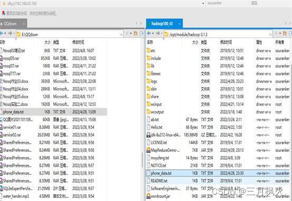Screen dimensions: 292x201
Task: Close the hadoop100_43 tab
Action: click(x=180, y=24)
